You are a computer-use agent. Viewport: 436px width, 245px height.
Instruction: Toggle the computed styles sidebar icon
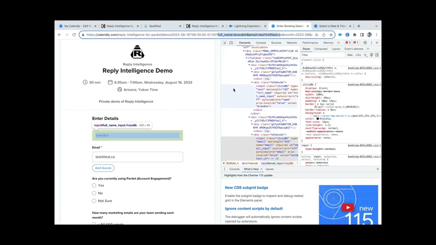click(377, 55)
